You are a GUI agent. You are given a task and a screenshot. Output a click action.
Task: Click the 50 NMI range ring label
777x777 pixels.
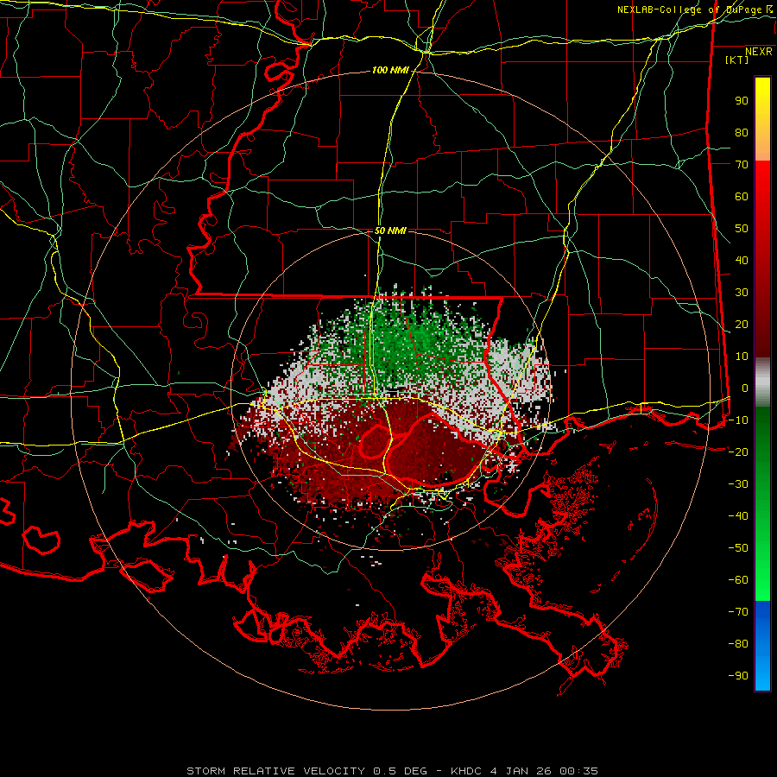pyautogui.click(x=390, y=231)
